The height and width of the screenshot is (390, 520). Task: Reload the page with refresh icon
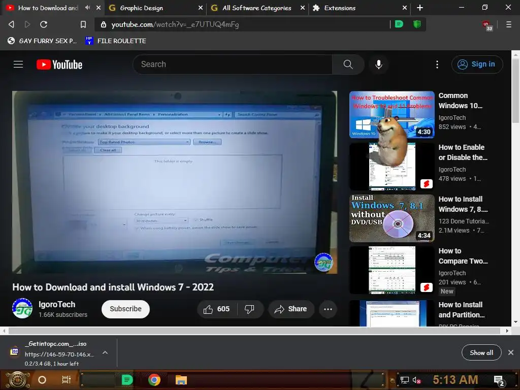tap(44, 24)
